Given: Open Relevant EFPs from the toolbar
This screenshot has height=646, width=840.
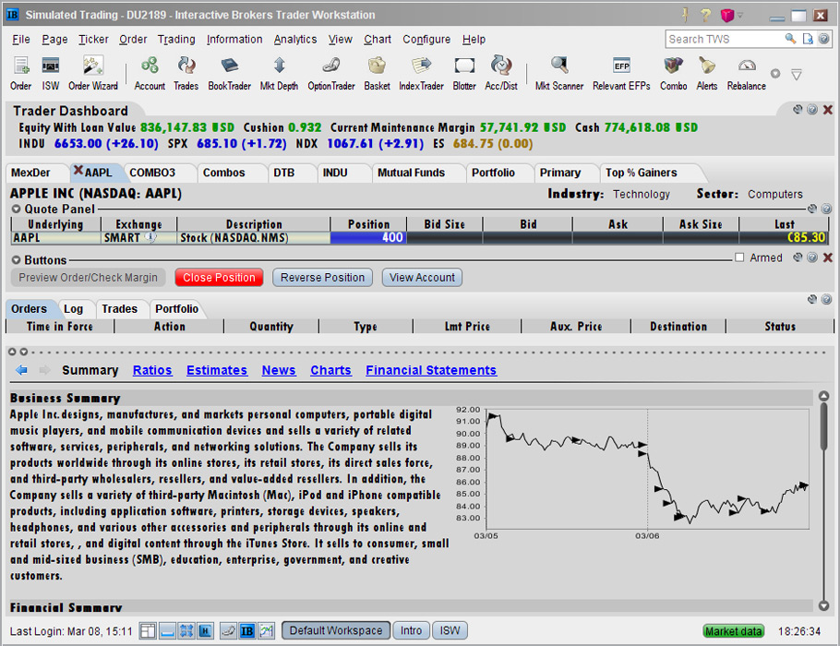Looking at the screenshot, I should [x=621, y=74].
